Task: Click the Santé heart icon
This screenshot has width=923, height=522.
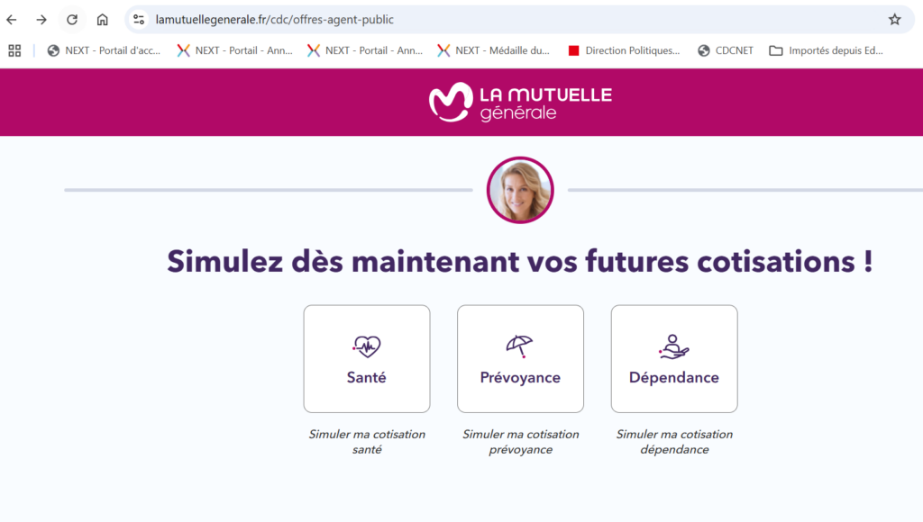Action: [367, 346]
